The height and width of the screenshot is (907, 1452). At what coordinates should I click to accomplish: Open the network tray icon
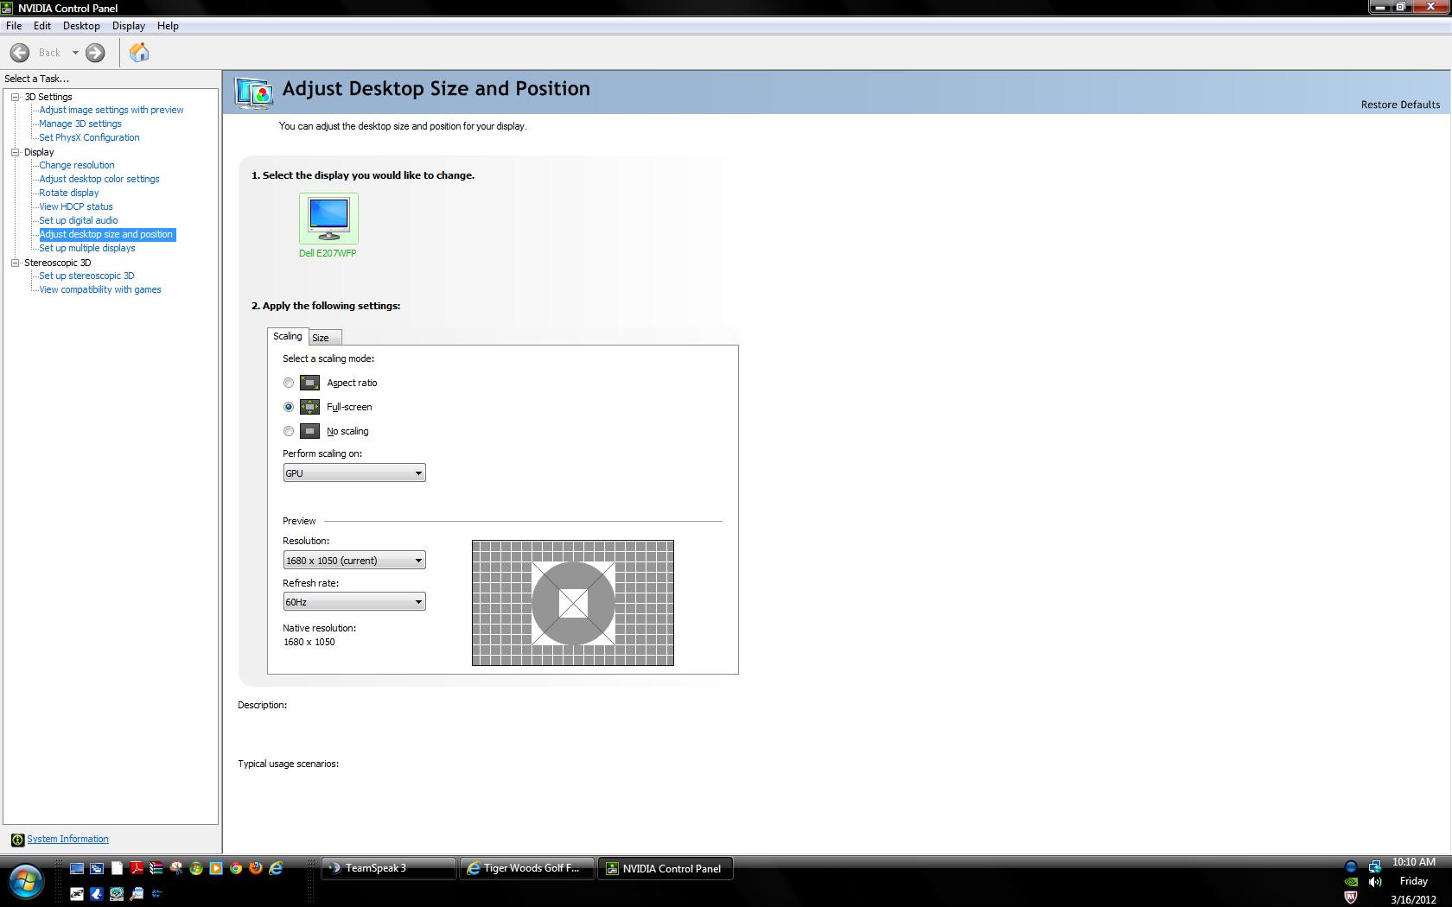(1375, 866)
